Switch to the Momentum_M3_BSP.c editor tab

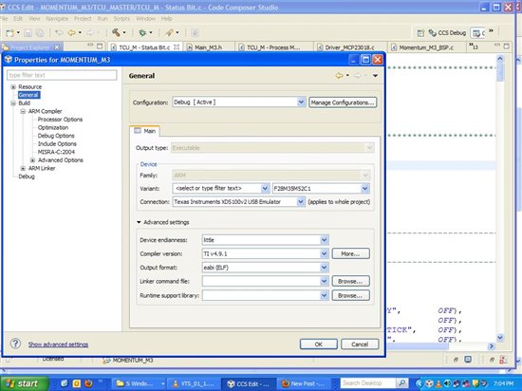click(426, 47)
